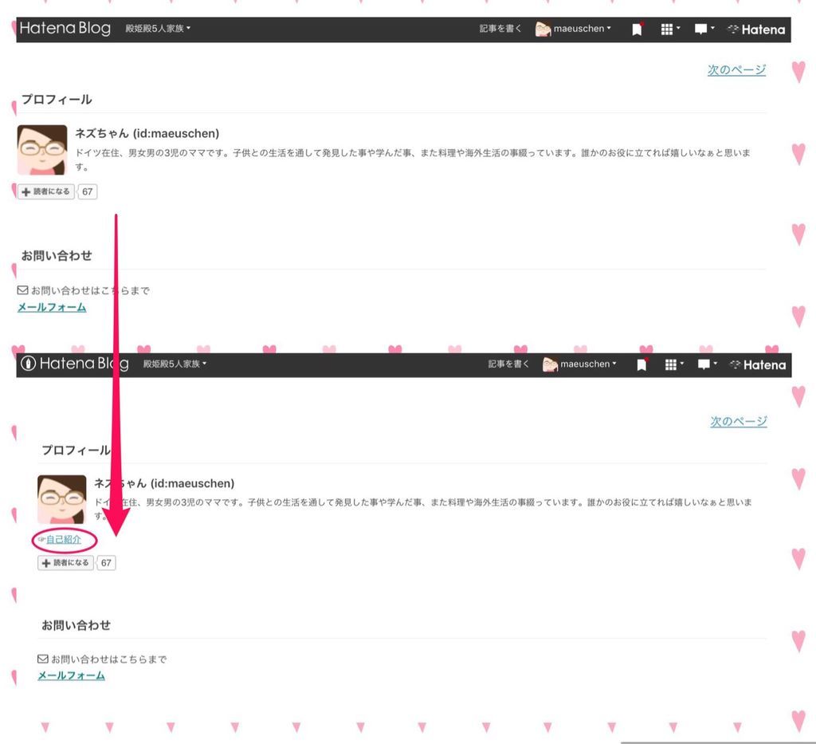
Task: Open the blog name dropdown in lower header
Action: click(175, 364)
